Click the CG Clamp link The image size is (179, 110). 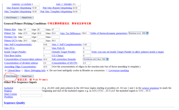click(x=58, y=55)
